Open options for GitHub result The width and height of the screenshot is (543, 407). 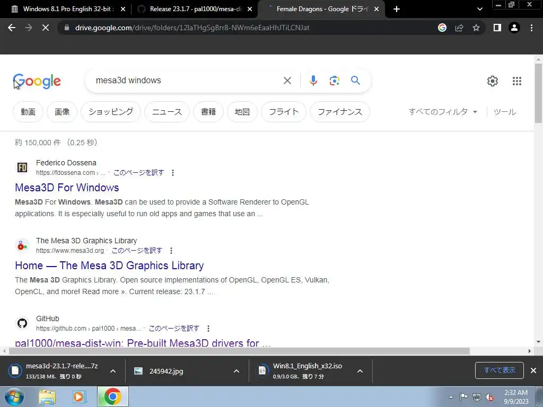[x=208, y=329]
